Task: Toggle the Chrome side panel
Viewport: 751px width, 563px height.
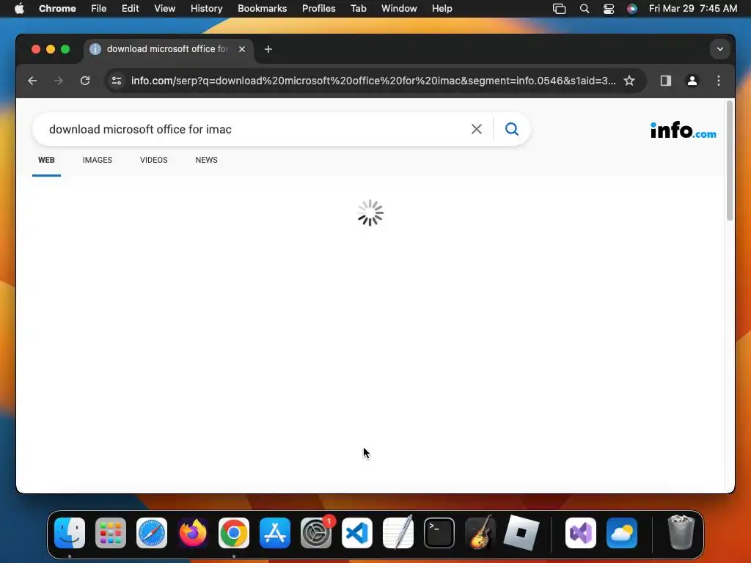Action: [666, 81]
